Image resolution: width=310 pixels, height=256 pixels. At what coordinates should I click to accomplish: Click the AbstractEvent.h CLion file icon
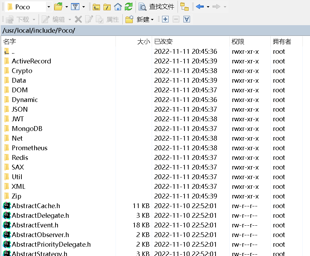(x=7, y=225)
